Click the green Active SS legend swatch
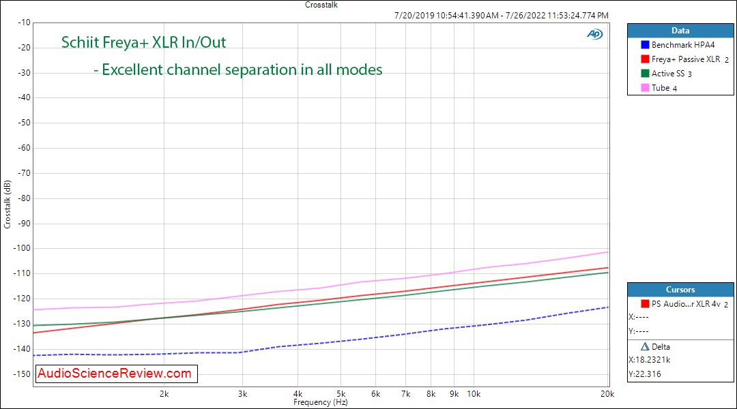The image size is (737, 409). (645, 73)
